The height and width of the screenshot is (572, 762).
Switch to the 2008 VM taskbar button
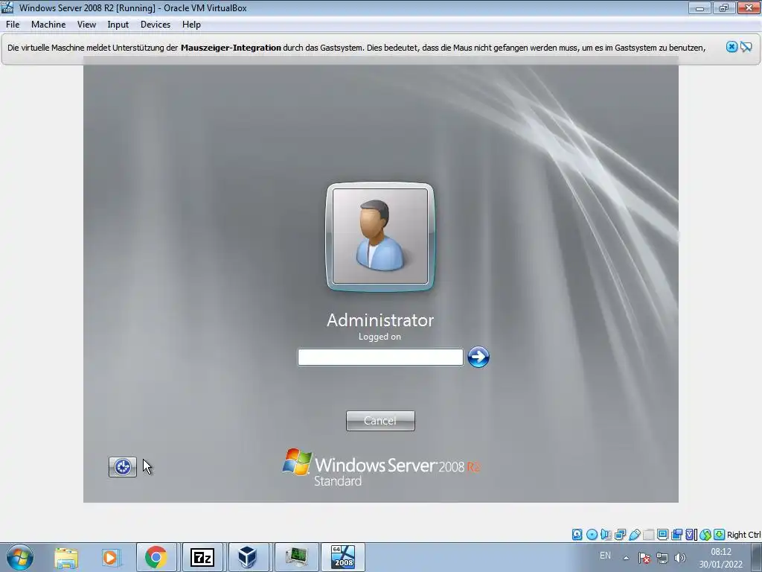pos(343,557)
